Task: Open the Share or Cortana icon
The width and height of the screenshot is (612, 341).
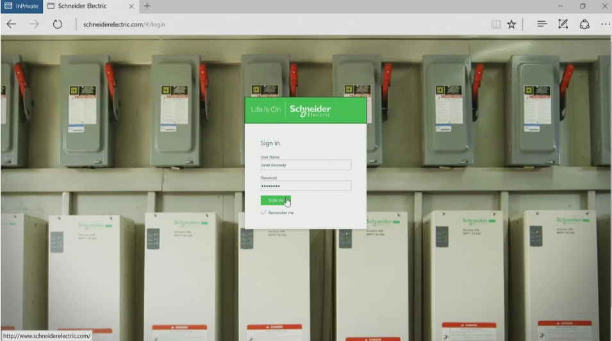Action: [x=584, y=24]
